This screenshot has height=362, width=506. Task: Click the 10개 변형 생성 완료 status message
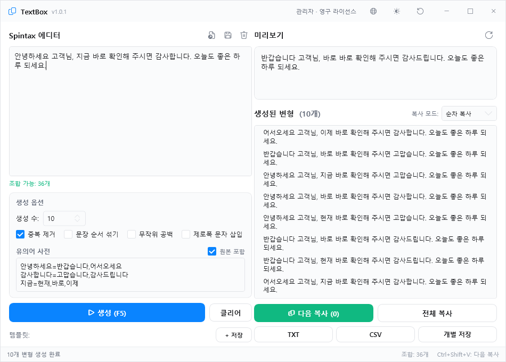(34, 354)
